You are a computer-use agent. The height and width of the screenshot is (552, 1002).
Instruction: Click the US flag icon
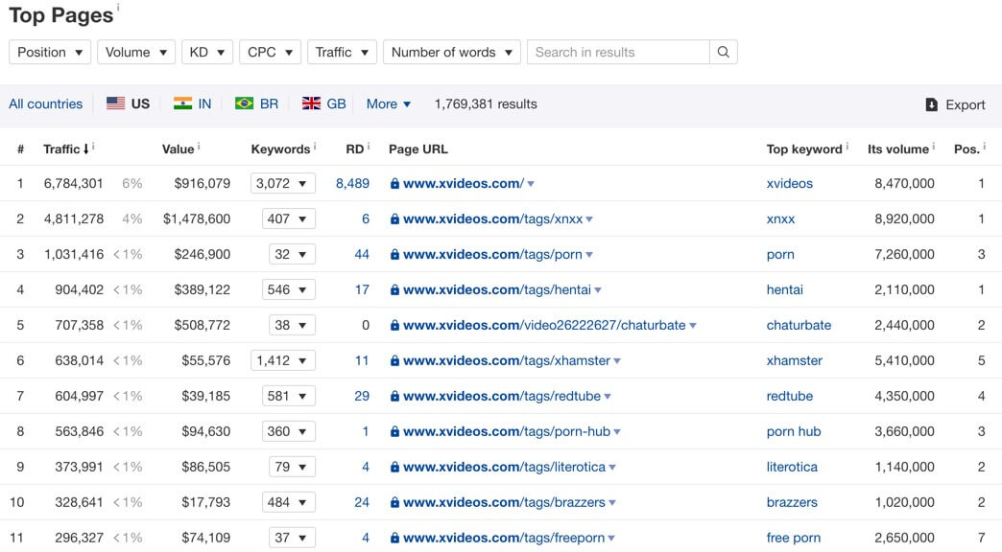tap(116, 103)
